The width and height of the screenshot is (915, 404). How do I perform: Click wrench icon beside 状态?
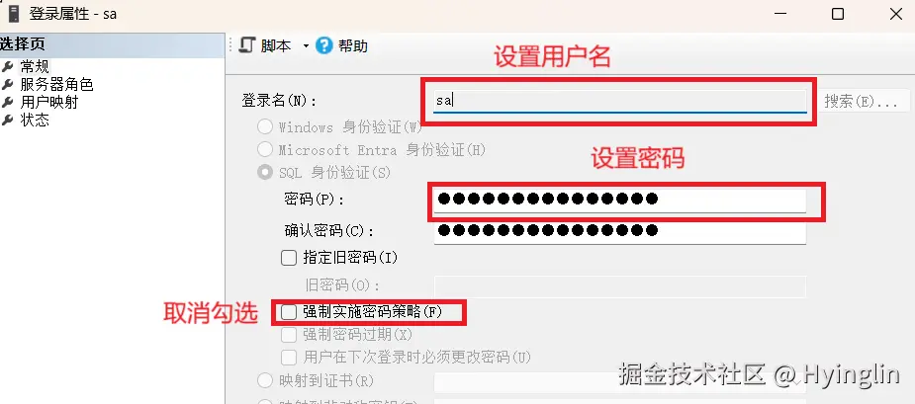pos(8,121)
